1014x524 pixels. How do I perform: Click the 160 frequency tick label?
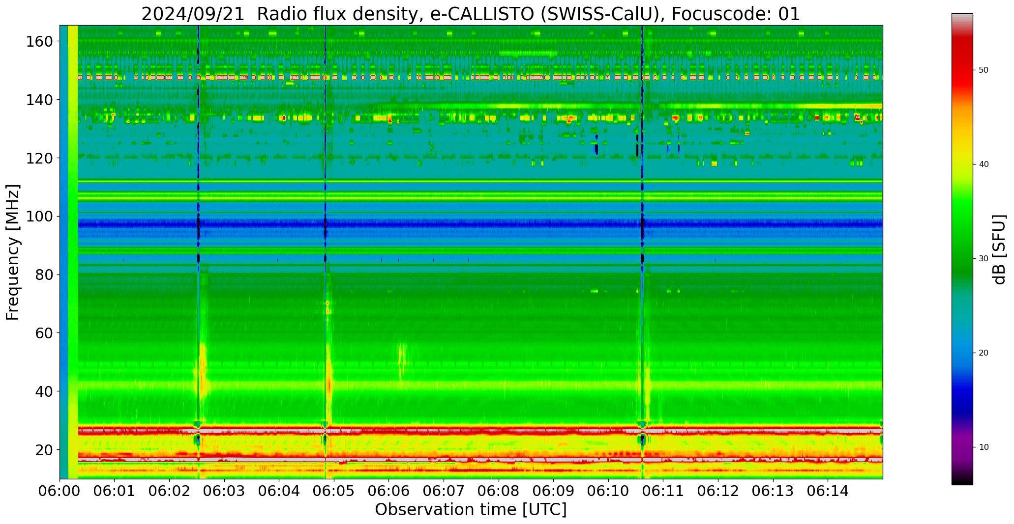click(39, 42)
